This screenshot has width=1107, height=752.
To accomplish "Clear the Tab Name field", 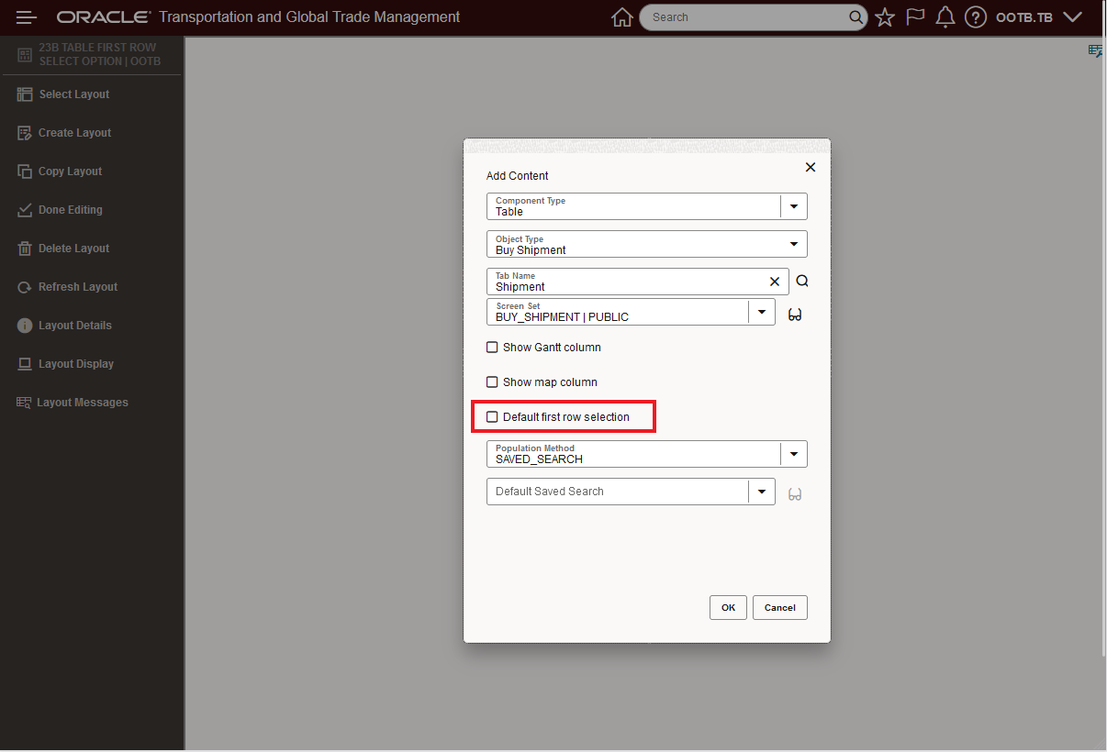I will point(775,282).
